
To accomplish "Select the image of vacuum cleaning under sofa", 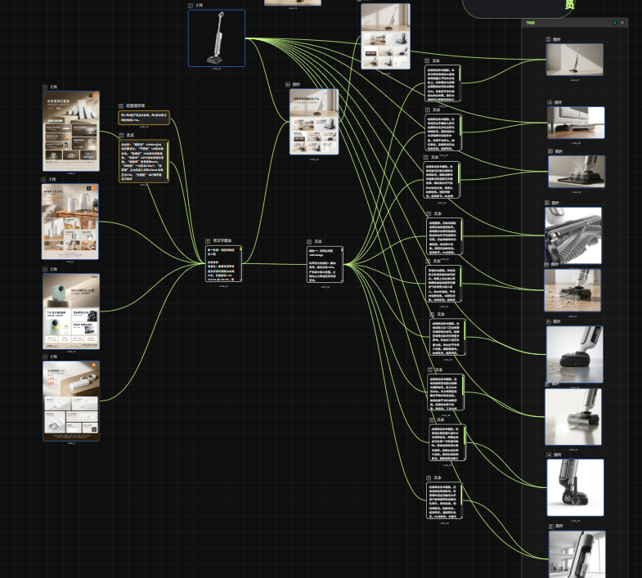I will (x=576, y=123).
